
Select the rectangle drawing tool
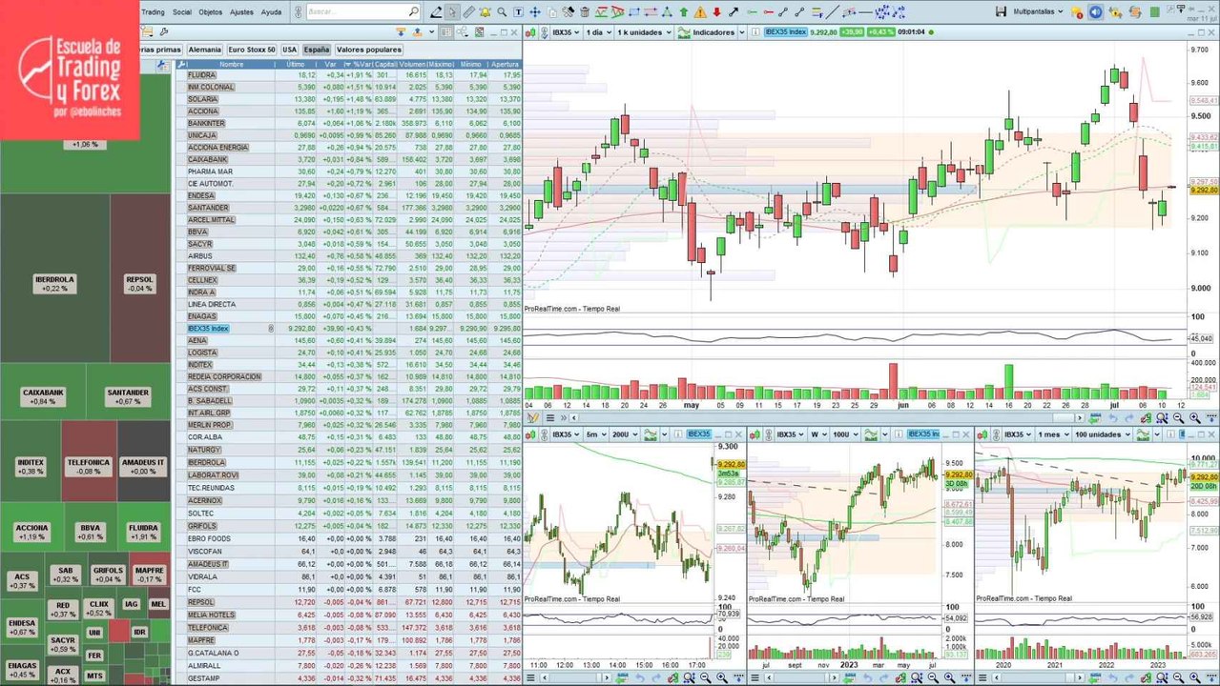click(x=634, y=12)
